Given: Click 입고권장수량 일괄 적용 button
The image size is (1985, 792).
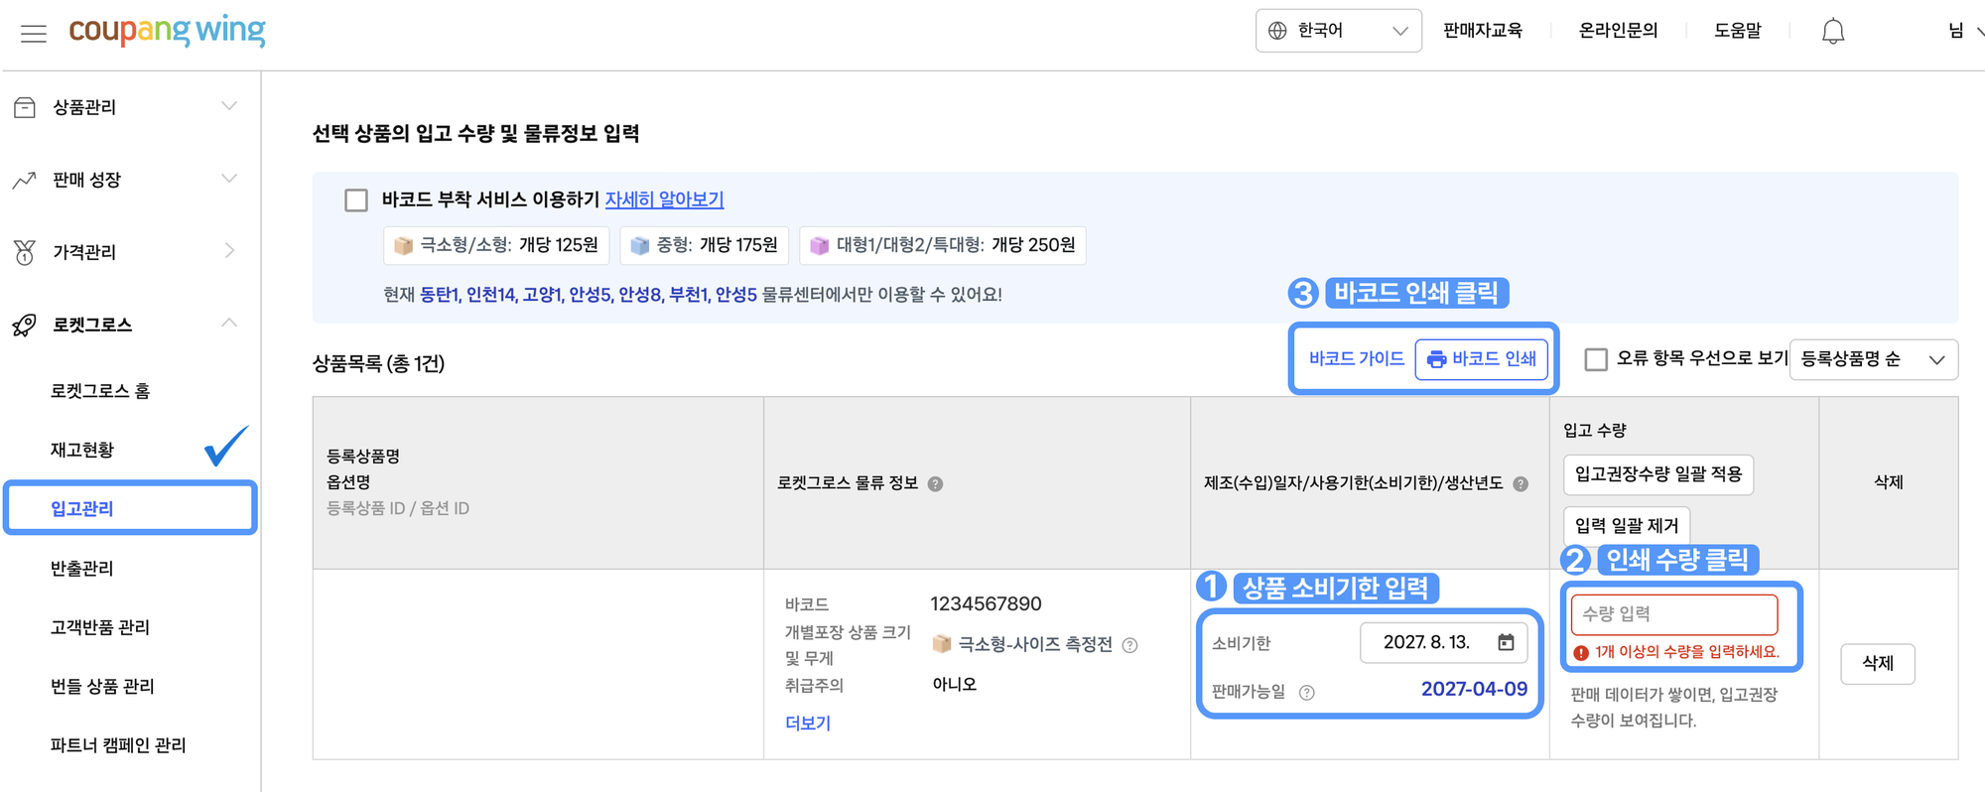Looking at the screenshot, I should [x=1658, y=474].
